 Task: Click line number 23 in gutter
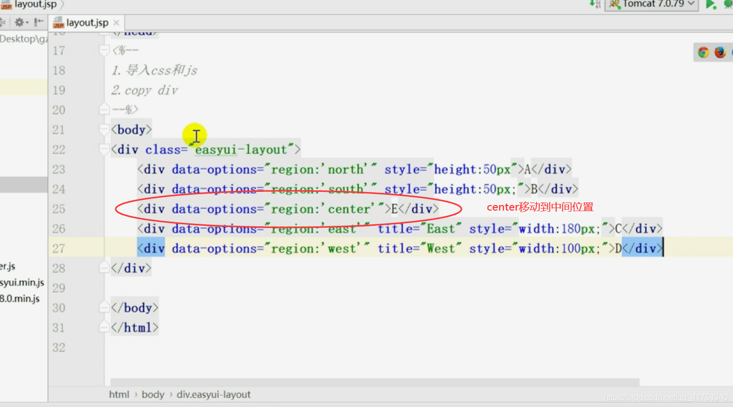click(x=59, y=169)
